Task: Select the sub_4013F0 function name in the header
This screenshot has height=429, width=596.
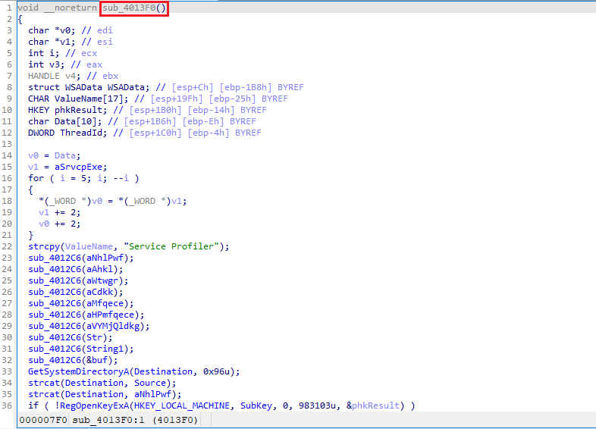Action: tap(129, 8)
